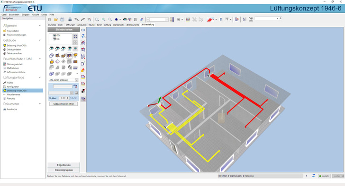345x186 pixels.
Task: Click the blue star snap icon
Action: pyautogui.click(x=142, y=19)
